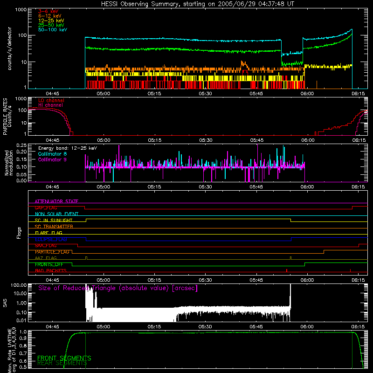
Task: Click the LO channel legend label
Action: tap(51, 100)
